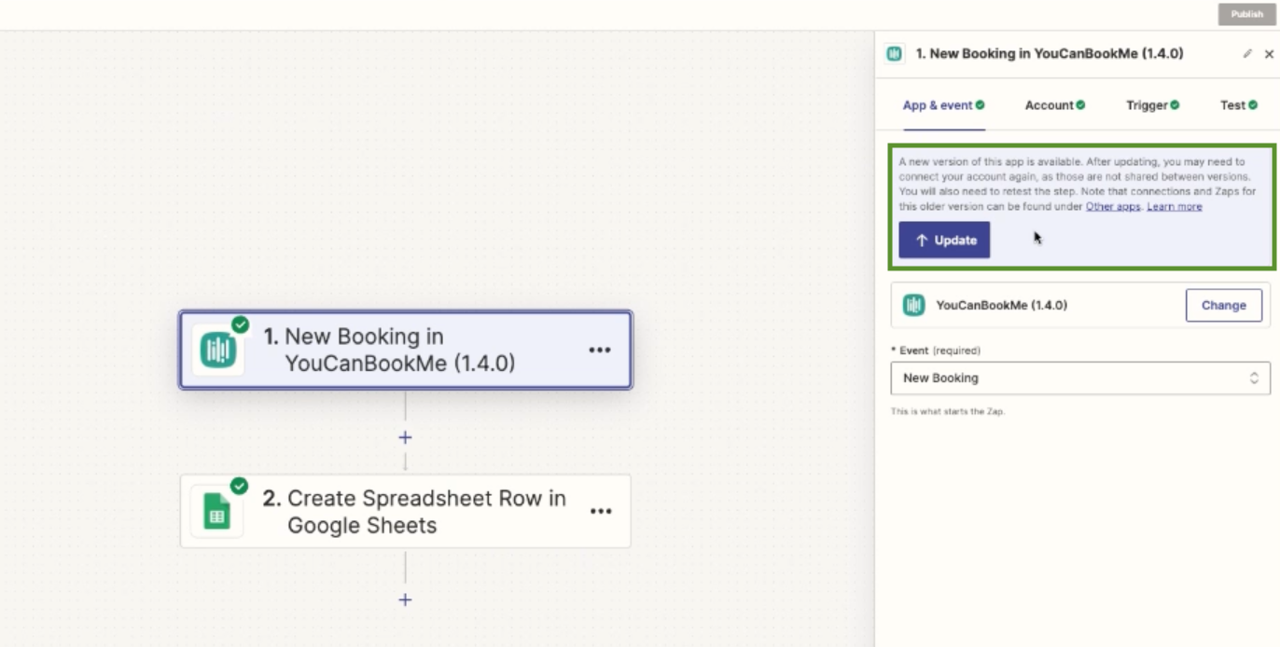Click the YouCanBookMe (1.4.0) app name in panel
Image resolution: width=1280 pixels, height=647 pixels.
pos(1002,305)
